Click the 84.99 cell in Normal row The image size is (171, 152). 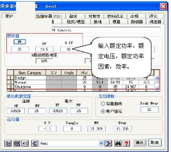tap(115, 82)
